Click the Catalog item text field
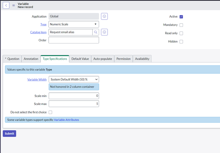This screenshot has width=220, height=153. pyautogui.click(x=71, y=32)
